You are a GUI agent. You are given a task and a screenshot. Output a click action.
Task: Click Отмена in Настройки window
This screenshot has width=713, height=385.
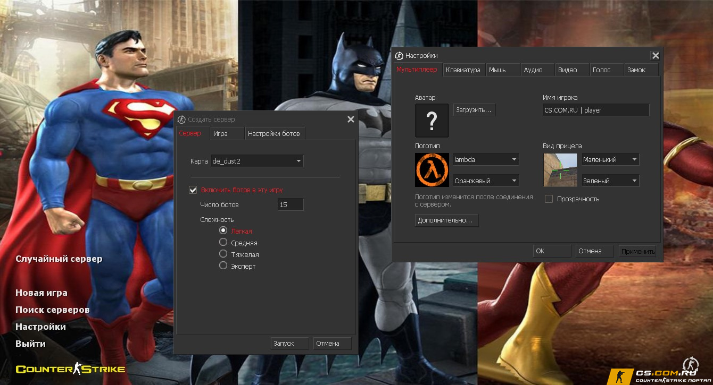click(x=594, y=251)
